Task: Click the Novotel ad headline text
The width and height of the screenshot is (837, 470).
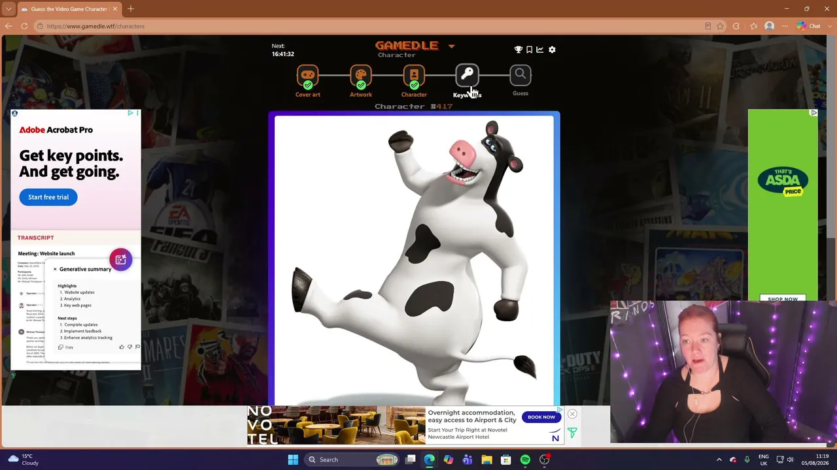Action: pyautogui.click(x=472, y=416)
